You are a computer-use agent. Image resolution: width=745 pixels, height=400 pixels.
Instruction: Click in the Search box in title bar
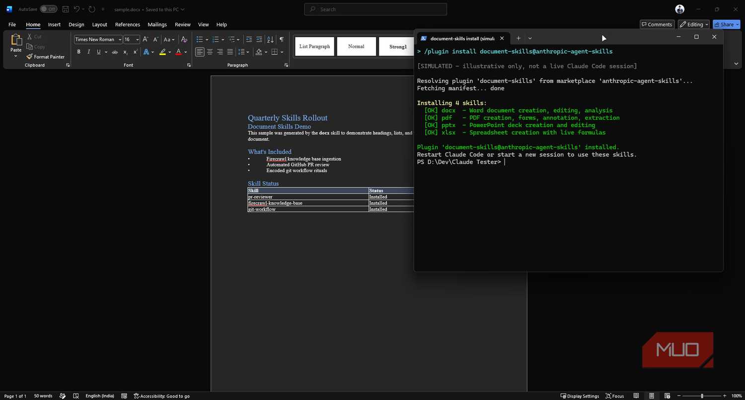pos(375,9)
